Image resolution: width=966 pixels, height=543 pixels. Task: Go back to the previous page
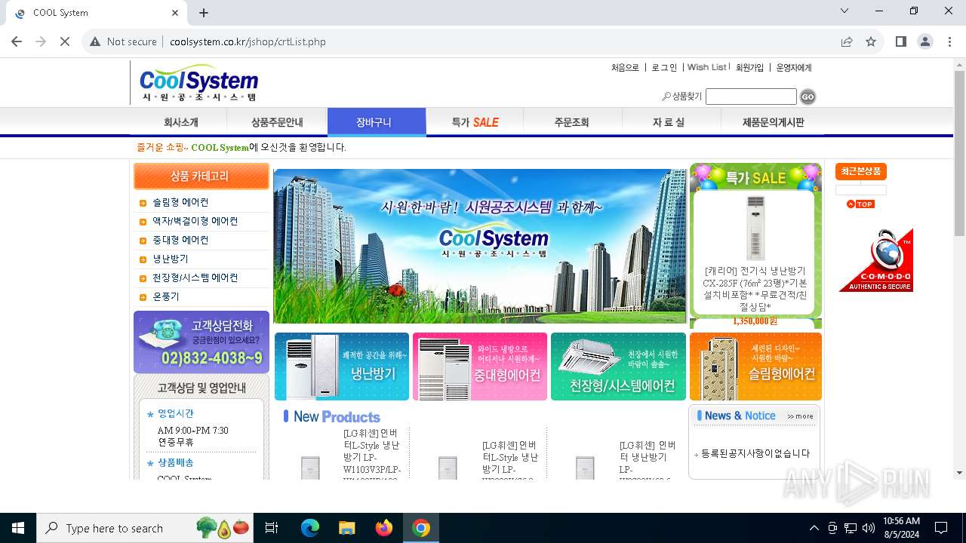17,41
